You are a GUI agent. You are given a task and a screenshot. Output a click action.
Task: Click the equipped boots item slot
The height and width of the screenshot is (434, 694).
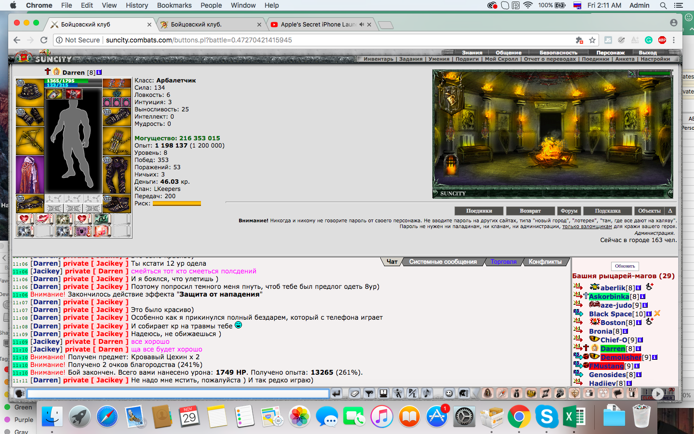click(x=117, y=203)
